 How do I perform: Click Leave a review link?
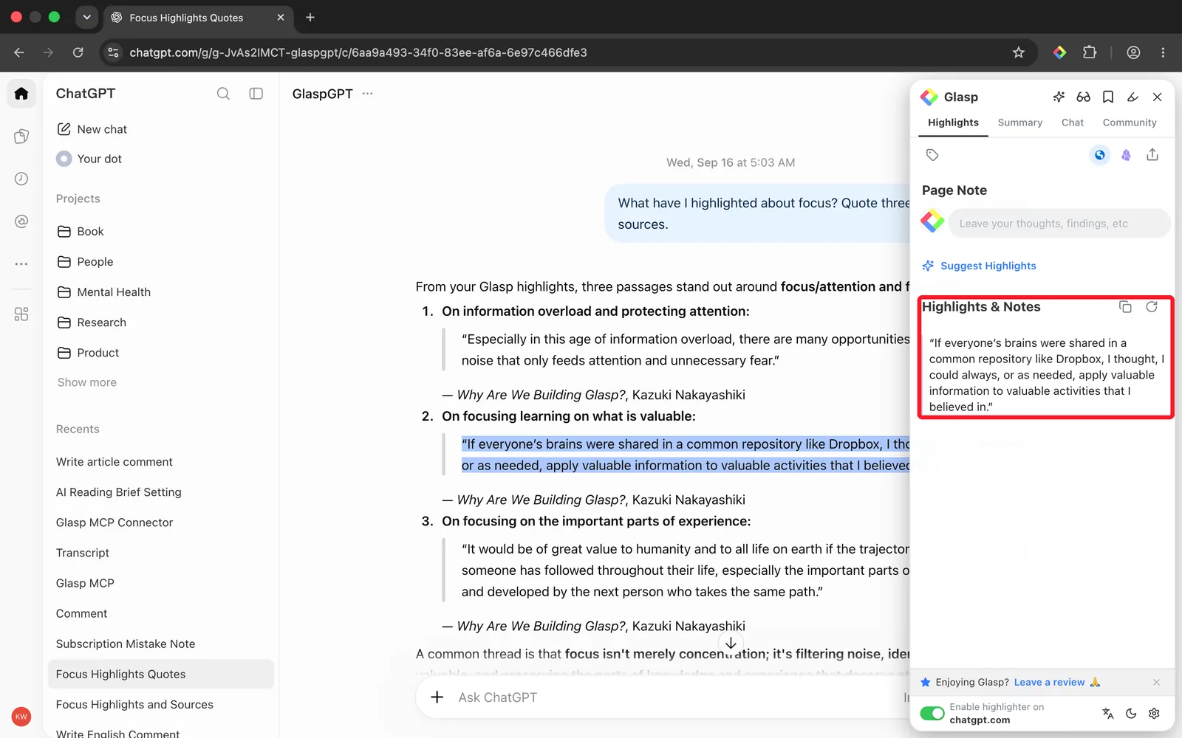click(x=1049, y=682)
